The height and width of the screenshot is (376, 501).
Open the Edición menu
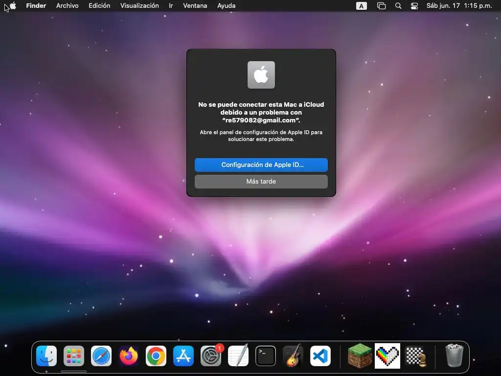pyautogui.click(x=99, y=6)
